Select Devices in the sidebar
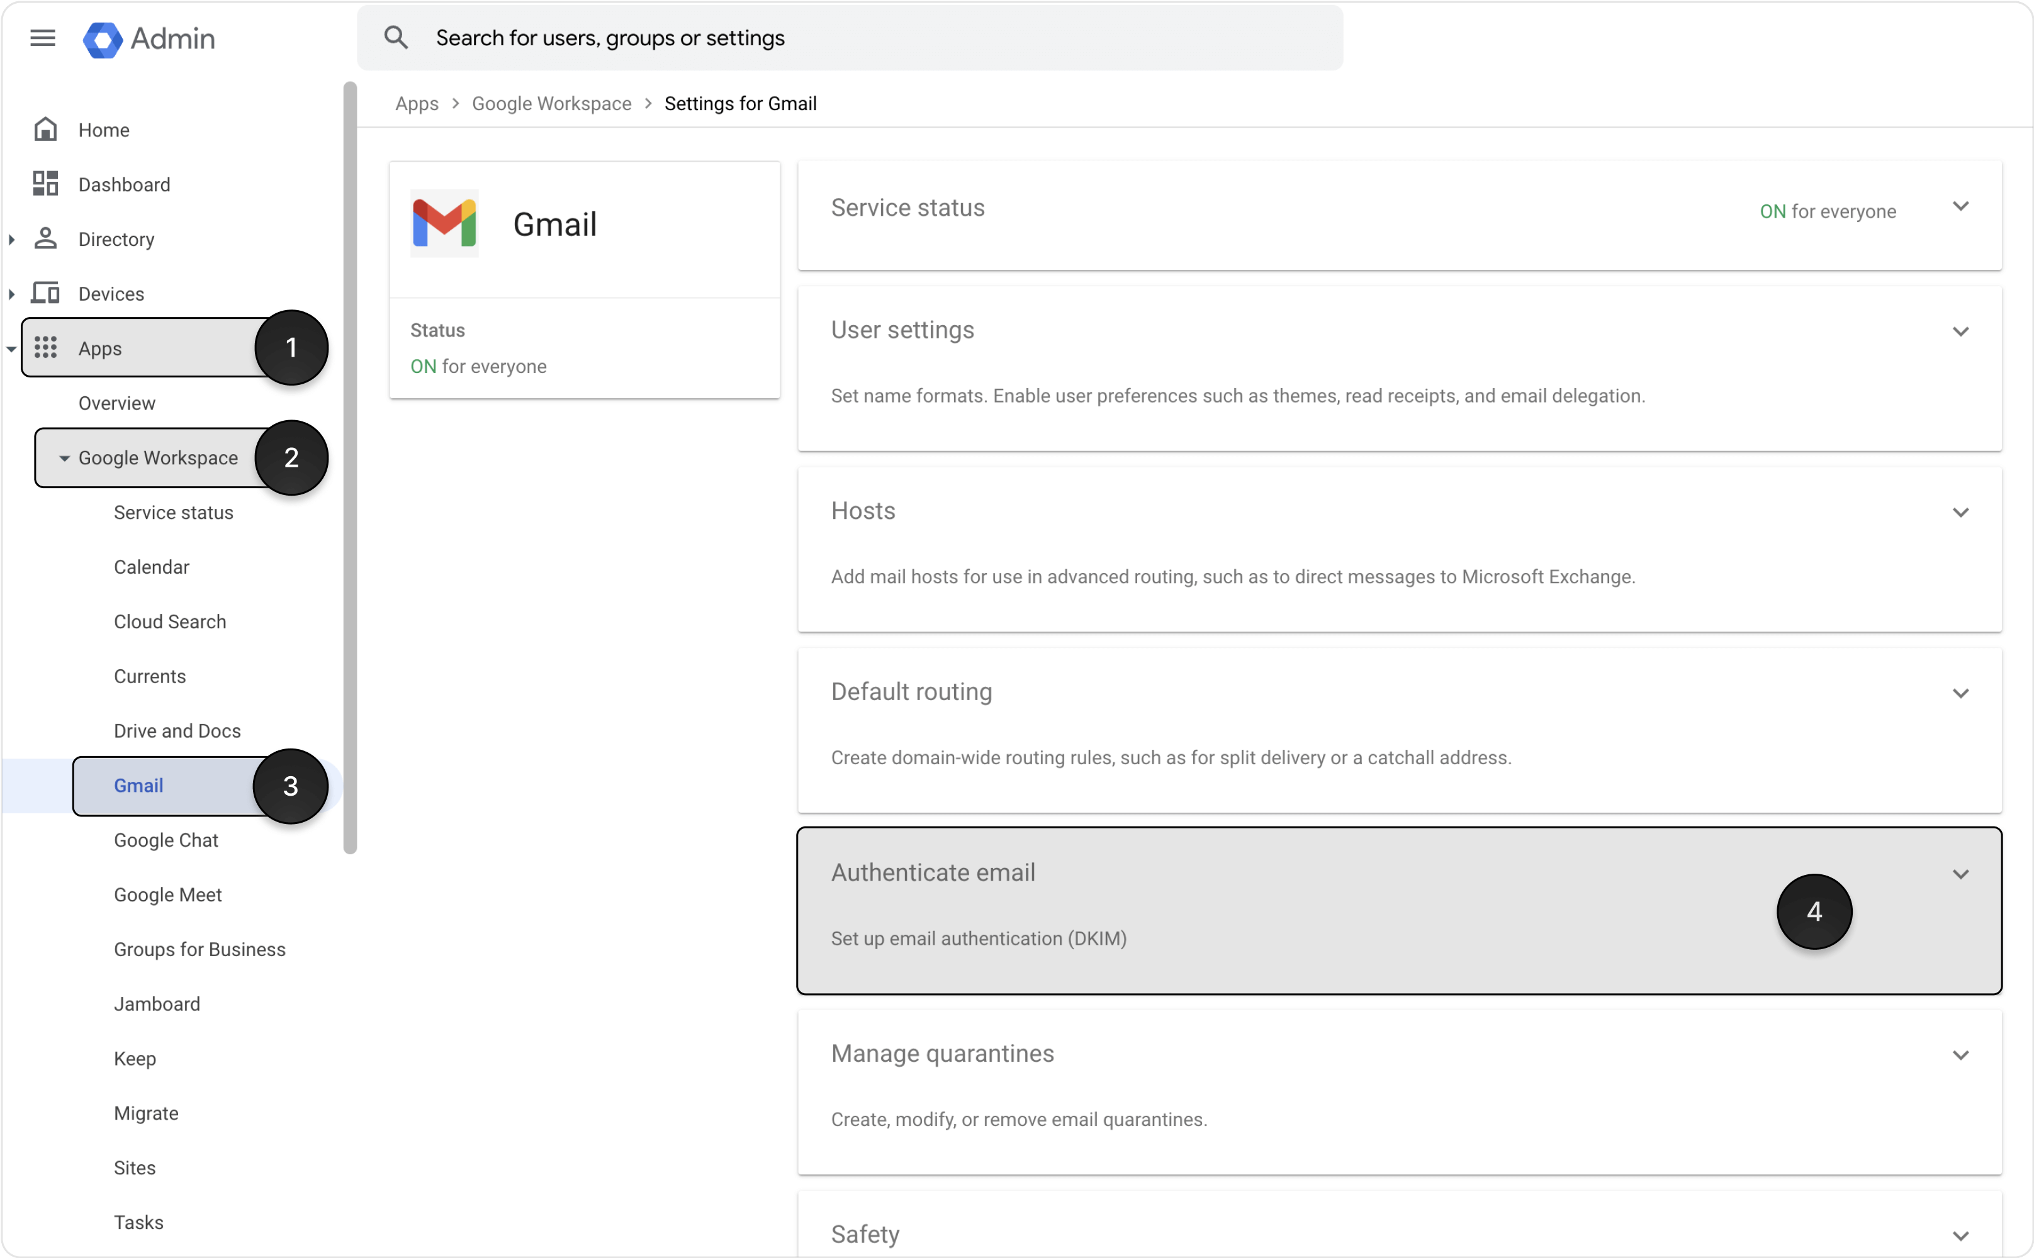Viewport: 2034px width, 1258px height. (111, 293)
